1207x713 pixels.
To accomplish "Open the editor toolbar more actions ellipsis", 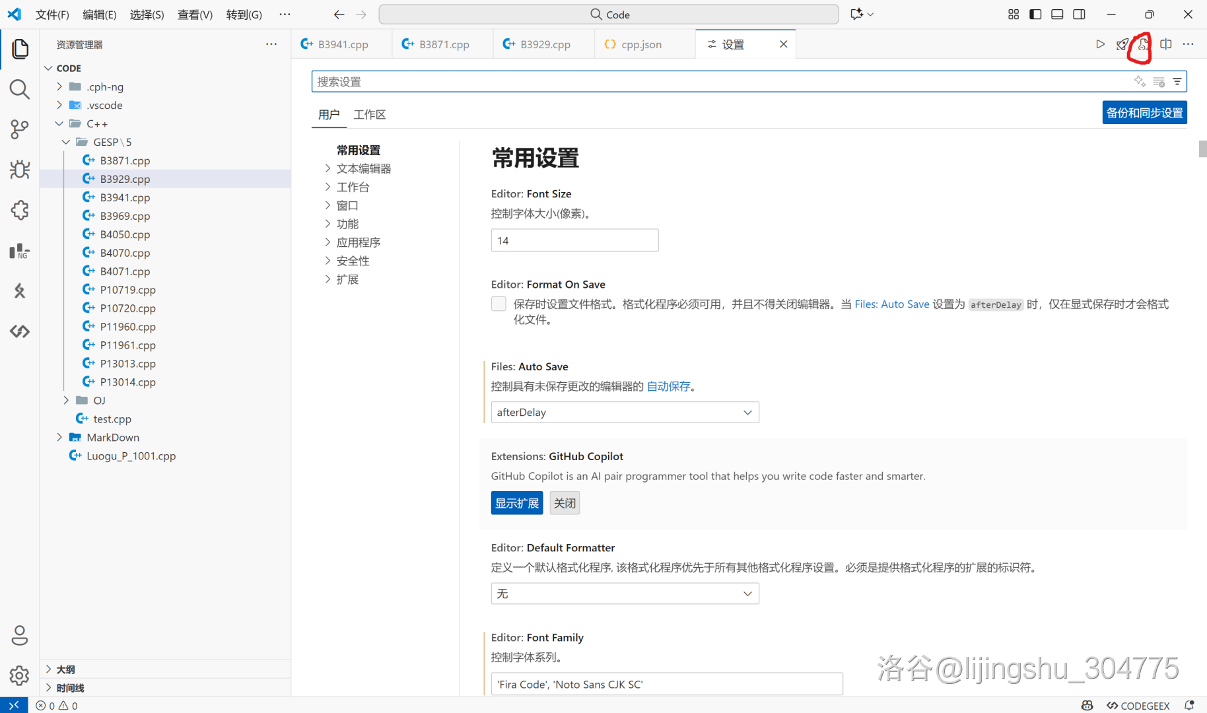I will tap(1189, 44).
